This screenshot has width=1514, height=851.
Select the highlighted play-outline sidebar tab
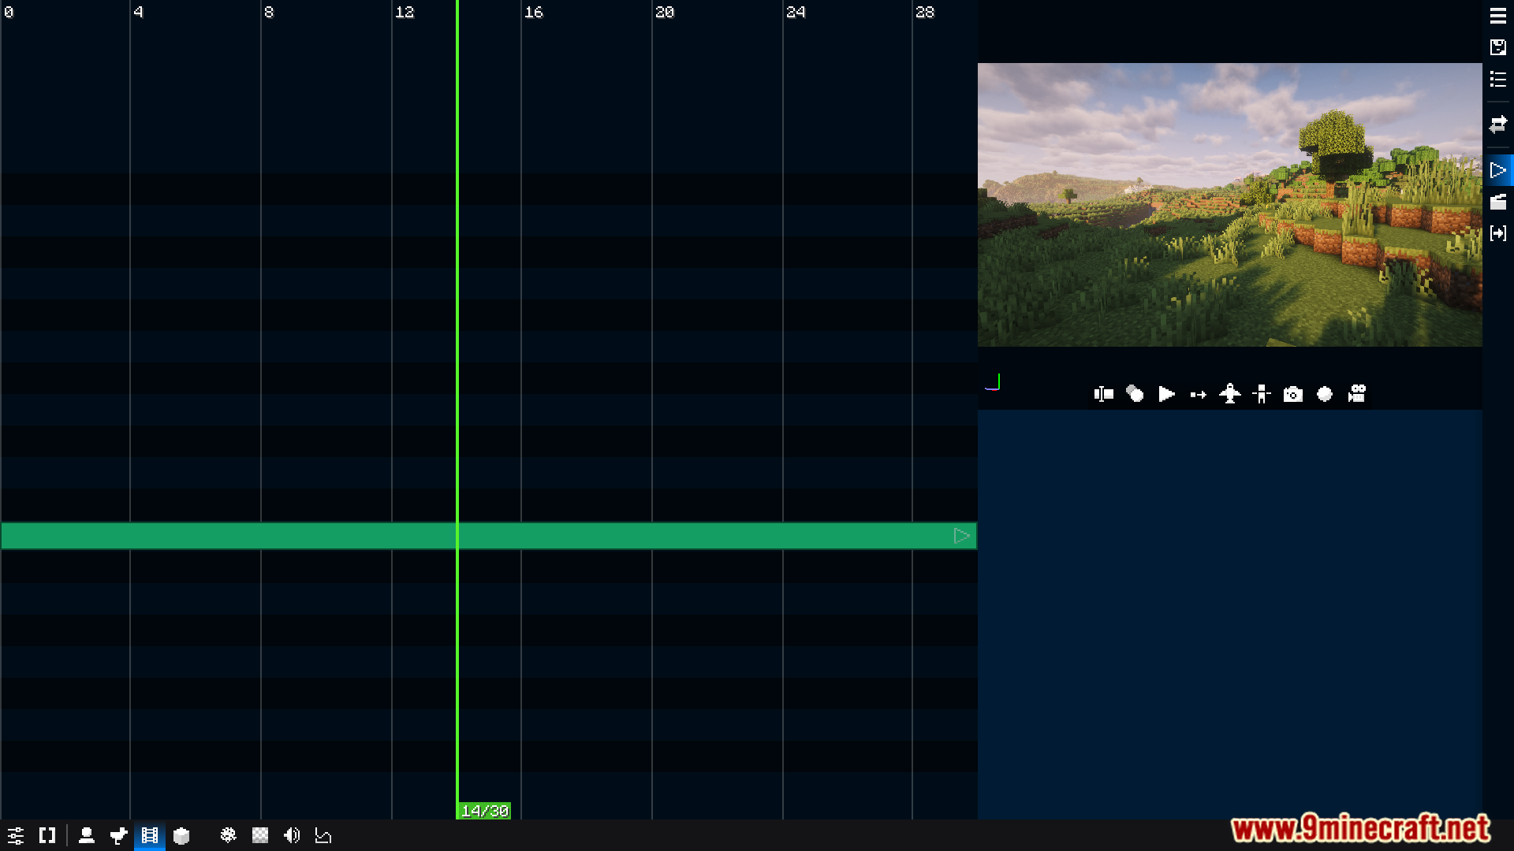click(x=1497, y=170)
